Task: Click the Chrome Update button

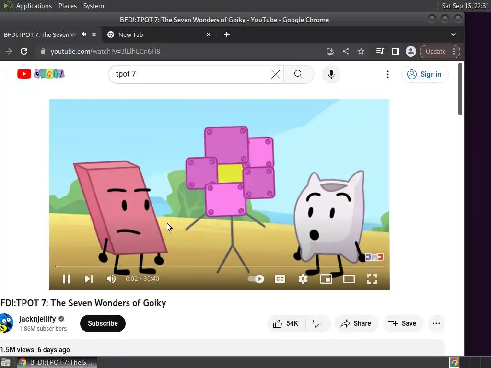Action: [435, 51]
